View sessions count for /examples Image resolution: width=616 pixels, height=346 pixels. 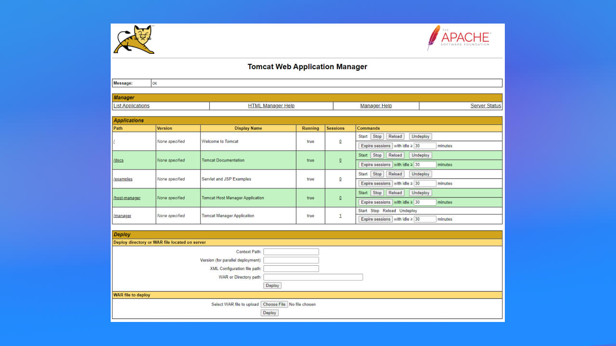coord(340,179)
